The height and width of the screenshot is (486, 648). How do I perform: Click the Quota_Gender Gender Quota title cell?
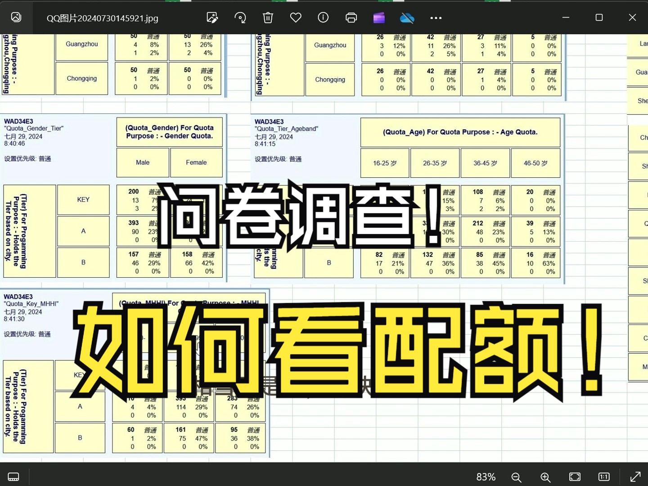click(170, 132)
